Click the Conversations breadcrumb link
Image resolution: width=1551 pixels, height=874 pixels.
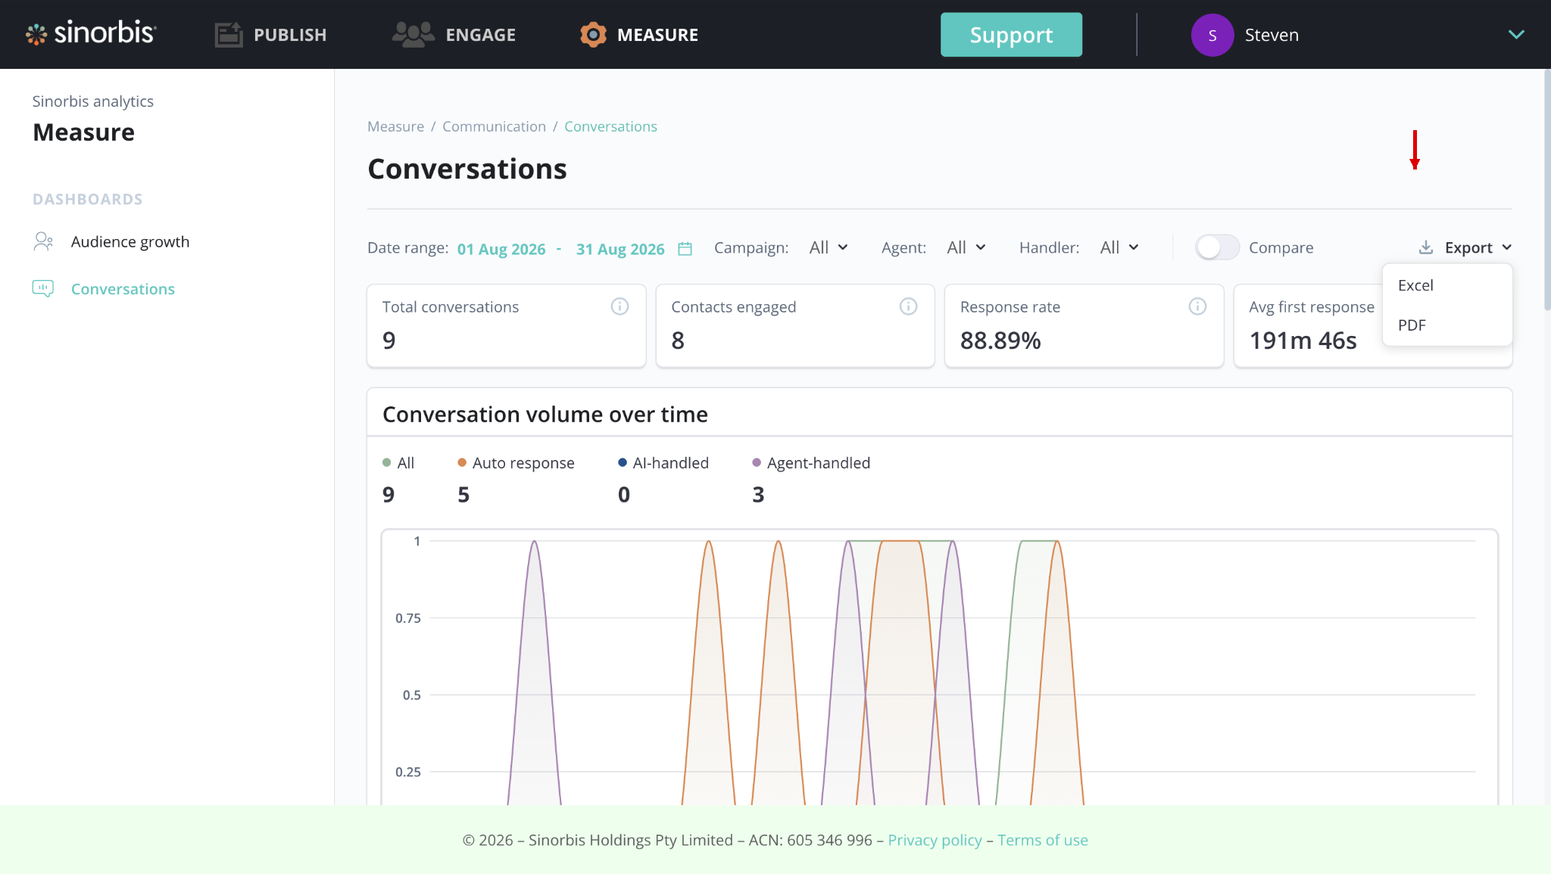[x=610, y=126]
